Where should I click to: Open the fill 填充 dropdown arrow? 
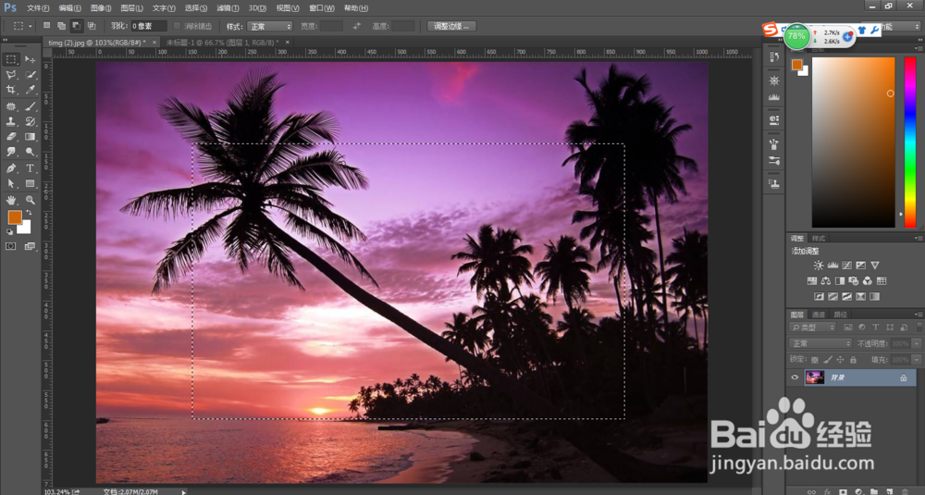click(x=917, y=359)
